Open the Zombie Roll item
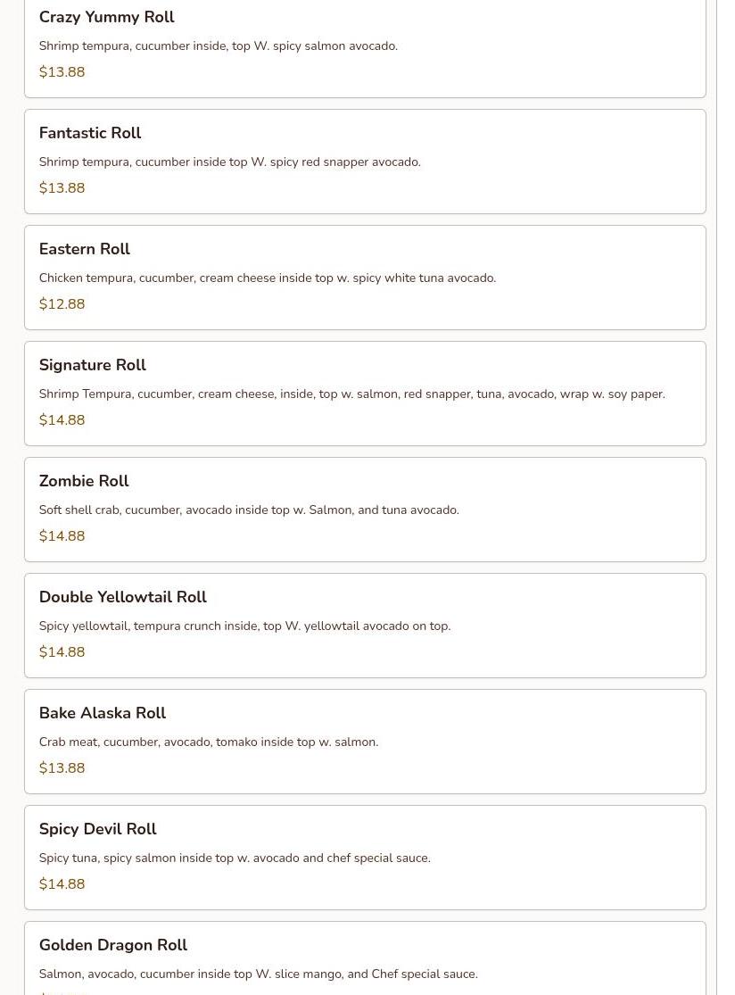 [84, 481]
